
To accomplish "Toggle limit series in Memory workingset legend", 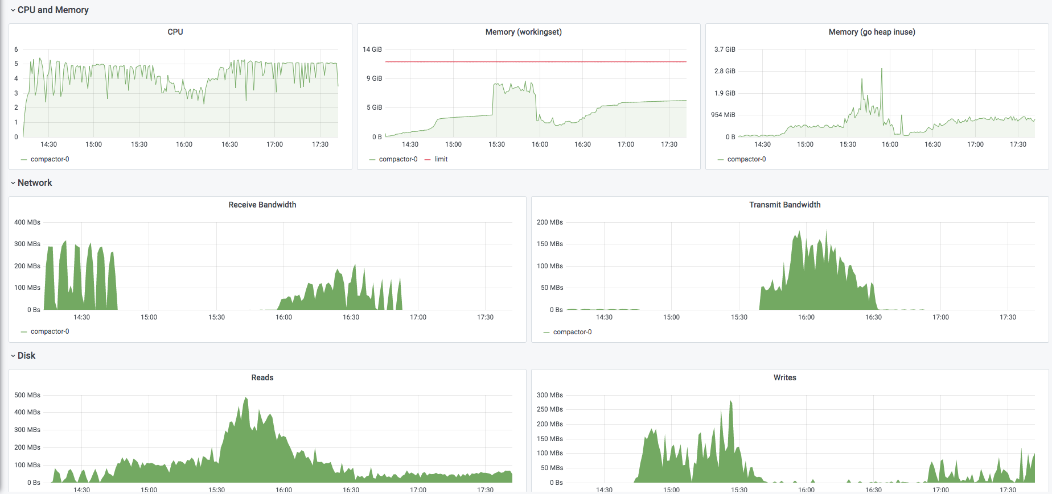I will click(441, 159).
